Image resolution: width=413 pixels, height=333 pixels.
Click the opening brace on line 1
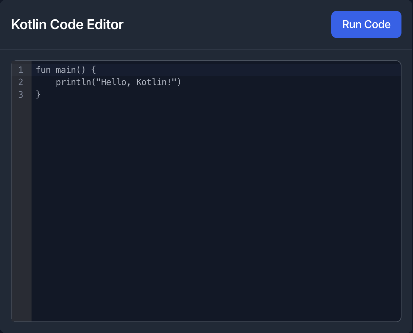[94, 70]
